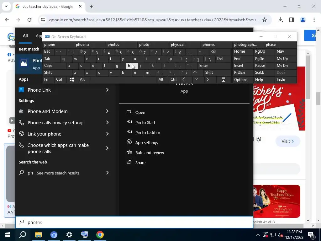Open Chrome tab search dropdown arrow
321x241 pixels.
pos(6,6)
